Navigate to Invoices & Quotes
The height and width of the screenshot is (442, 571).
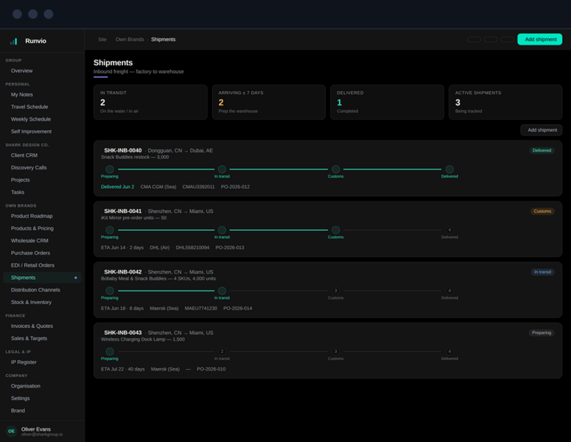[x=32, y=326]
